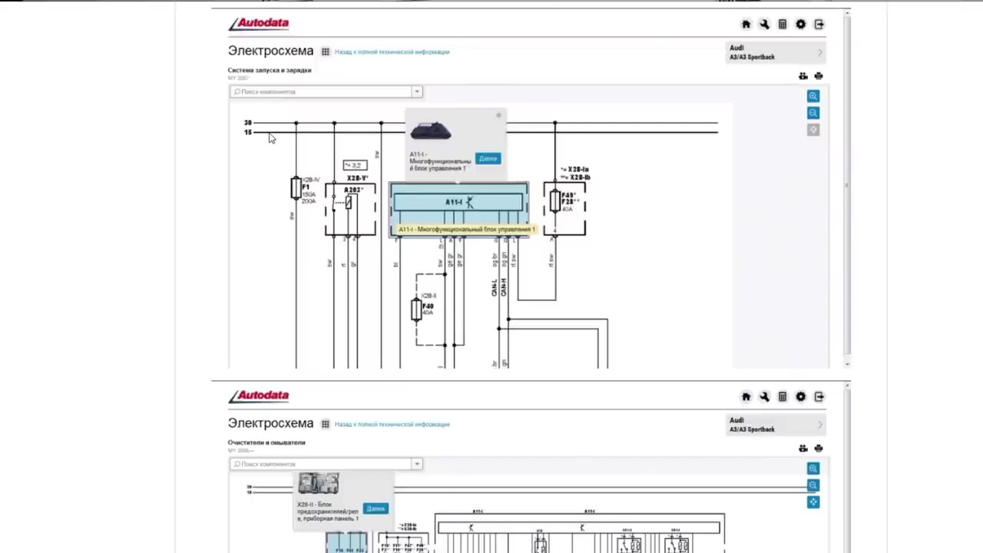Open Audi A3/A3 Sportback selector in upper panel
The height and width of the screenshot is (553, 983).
click(x=776, y=52)
